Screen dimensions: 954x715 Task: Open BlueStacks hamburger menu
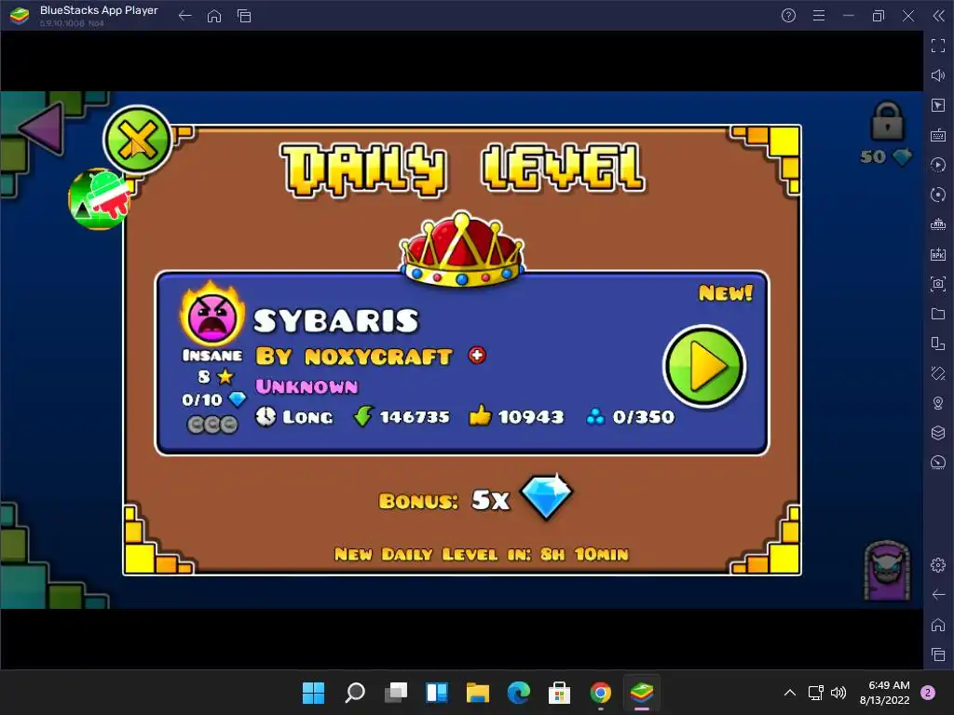[819, 16]
